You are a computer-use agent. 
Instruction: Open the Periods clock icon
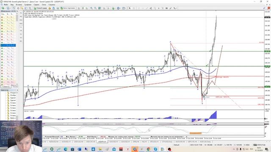(118, 8)
